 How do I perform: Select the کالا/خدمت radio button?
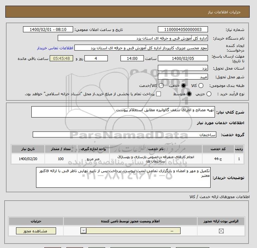tap(161, 86)
